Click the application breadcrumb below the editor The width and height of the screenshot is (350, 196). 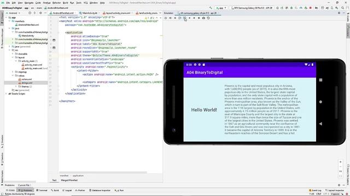click(x=78, y=175)
